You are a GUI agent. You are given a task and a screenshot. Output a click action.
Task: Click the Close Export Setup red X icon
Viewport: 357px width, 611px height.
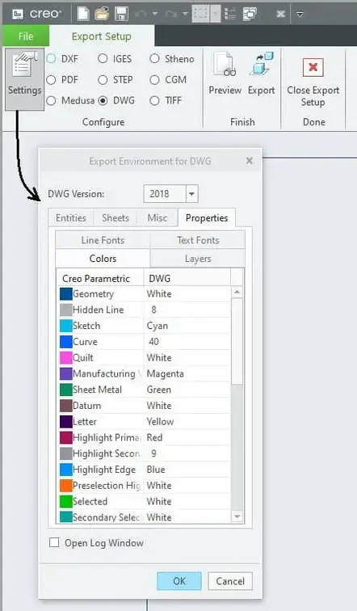313,67
